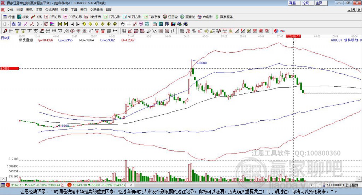Screen dimensions: 362x195
Task: Open the 行情 quotes view
Action: (x=9, y=17)
